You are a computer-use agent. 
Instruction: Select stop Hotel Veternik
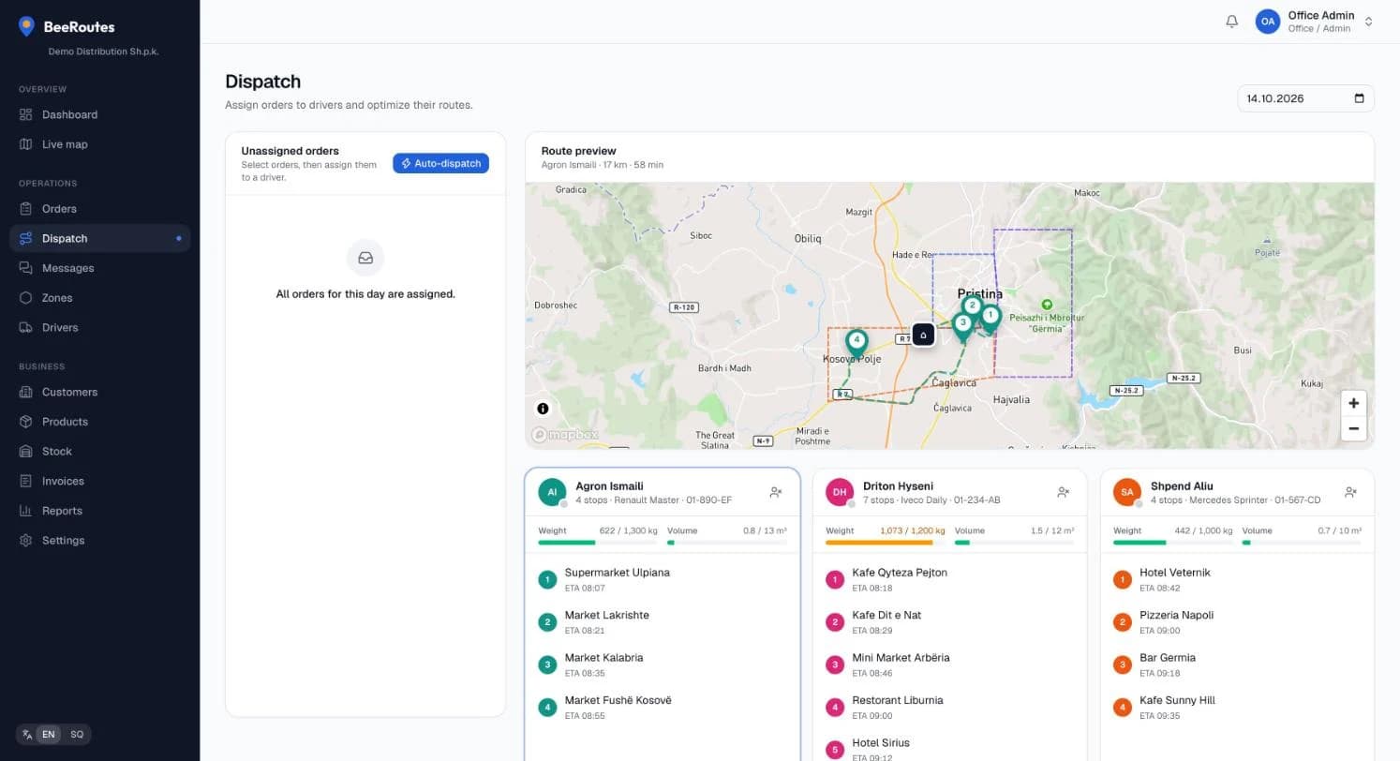click(x=1238, y=579)
